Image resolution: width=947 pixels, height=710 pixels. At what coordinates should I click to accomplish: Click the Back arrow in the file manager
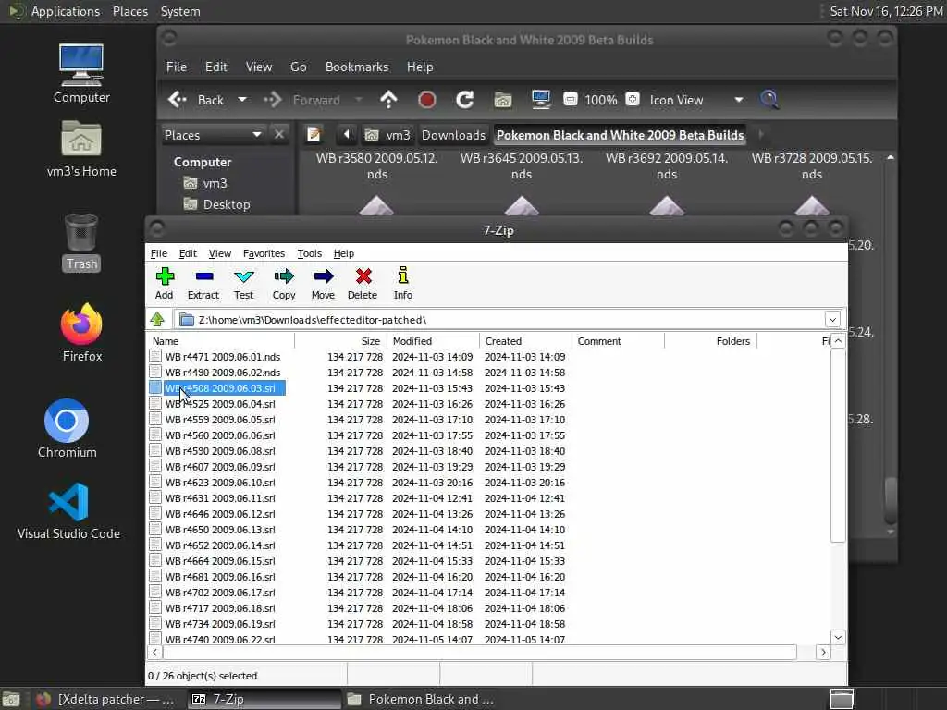pyautogui.click(x=177, y=100)
